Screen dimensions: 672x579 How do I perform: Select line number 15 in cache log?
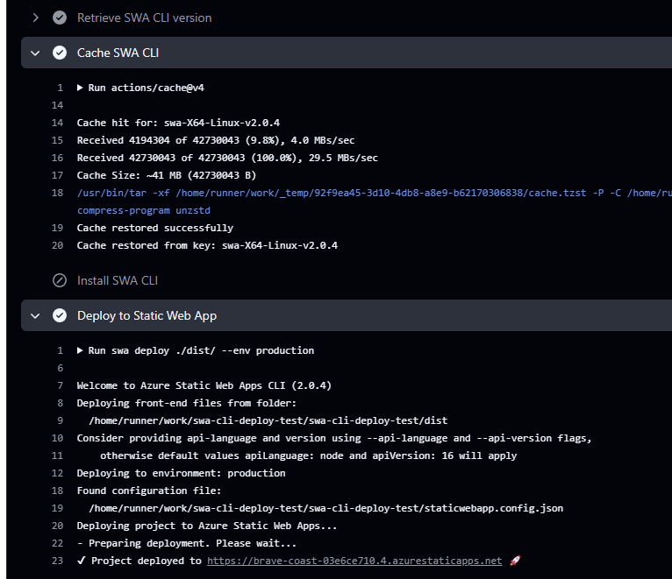tap(57, 140)
